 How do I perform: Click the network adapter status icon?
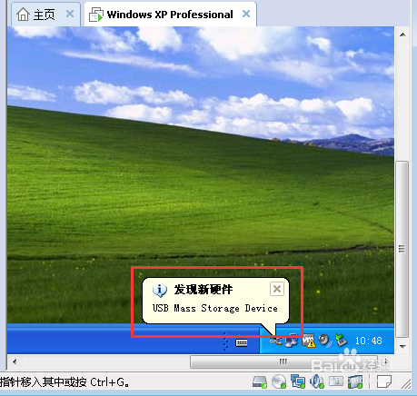click(298, 381)
